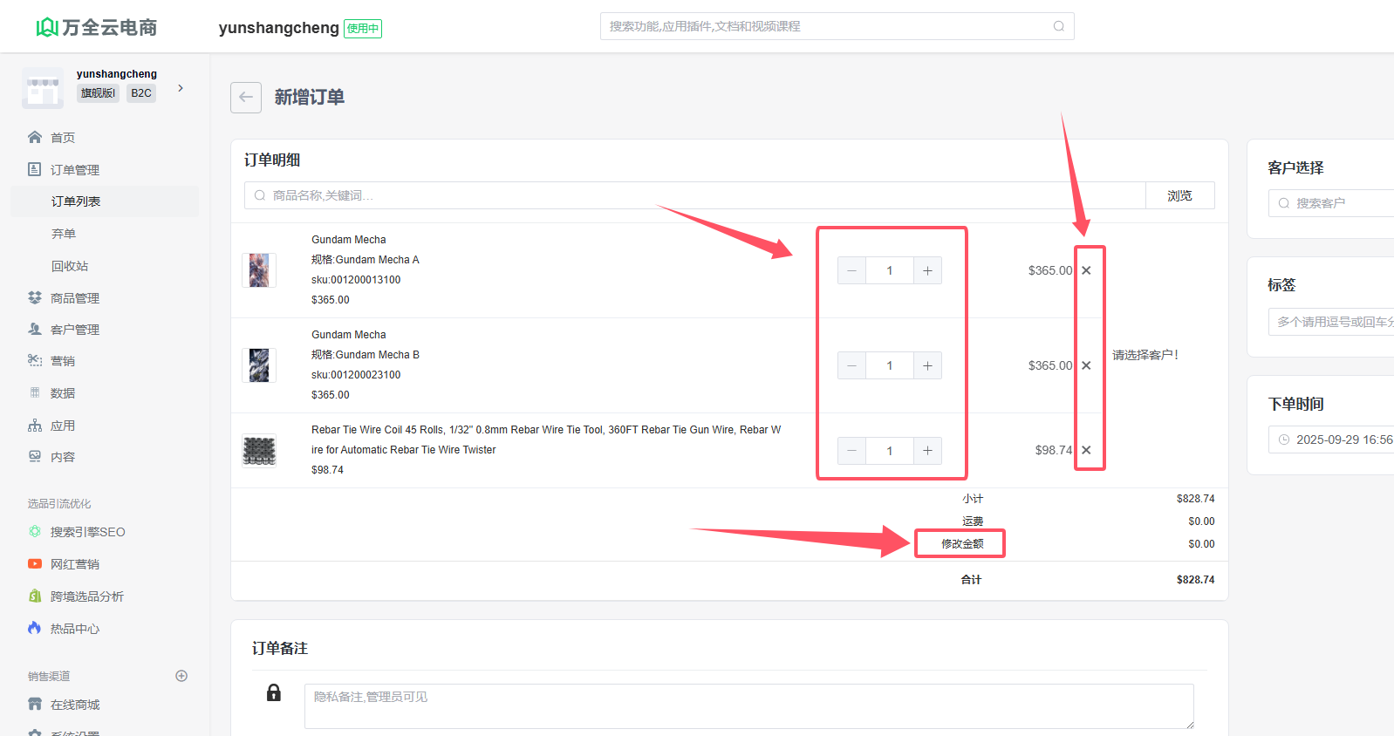
Task: Remove Gundam Mecha A from the order
Action: (1086, 270)
